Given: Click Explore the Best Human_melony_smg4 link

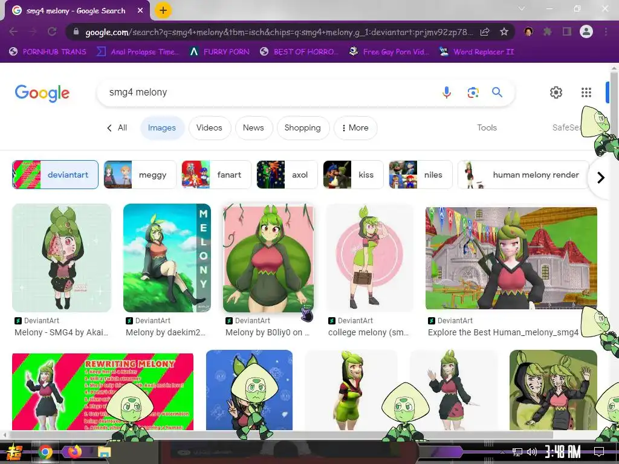Looking at the screenshot, I should click(504, 333).
